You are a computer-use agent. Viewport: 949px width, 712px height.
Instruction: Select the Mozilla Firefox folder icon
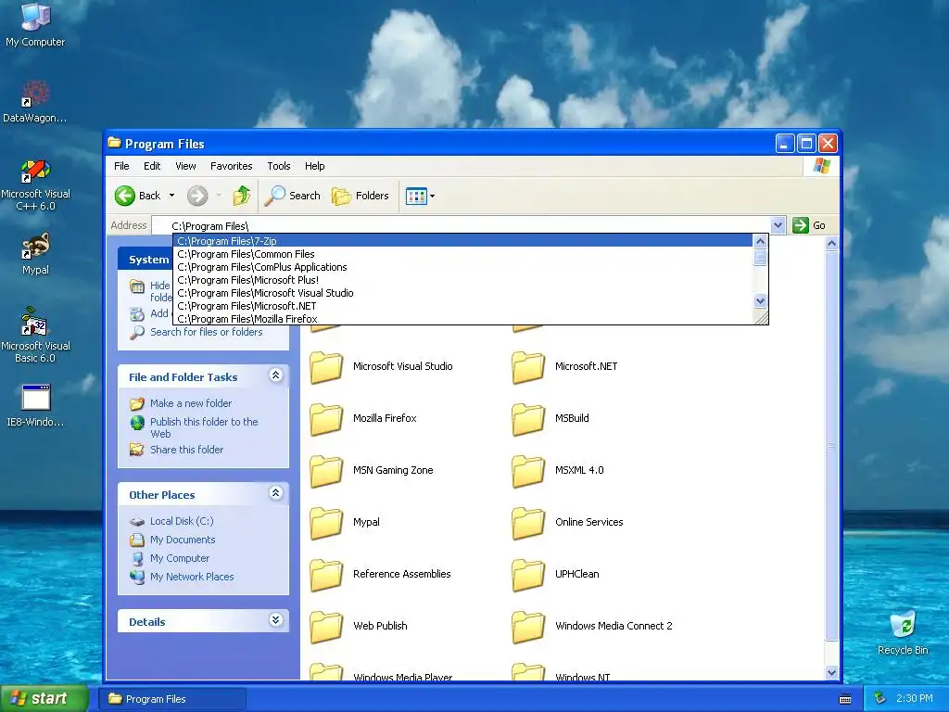pos(326,419)
